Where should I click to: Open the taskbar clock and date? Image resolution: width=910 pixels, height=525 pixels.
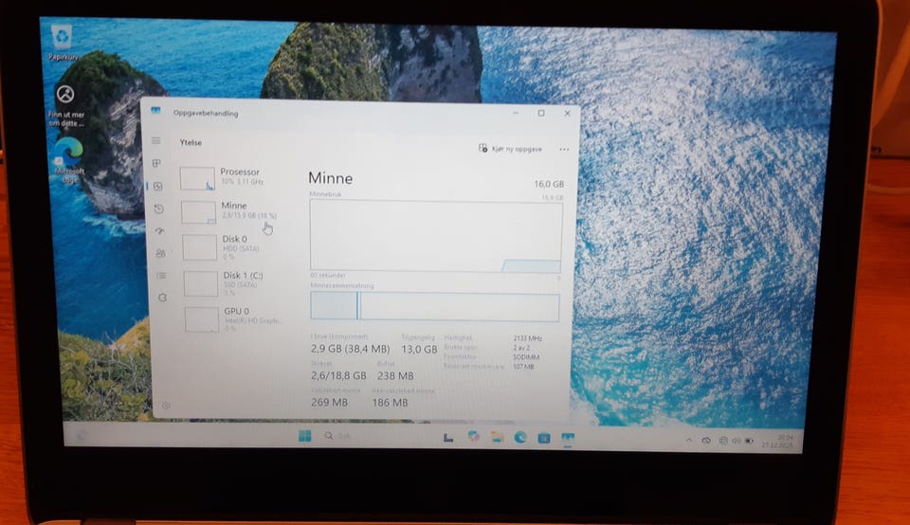[x=777, y=442]
